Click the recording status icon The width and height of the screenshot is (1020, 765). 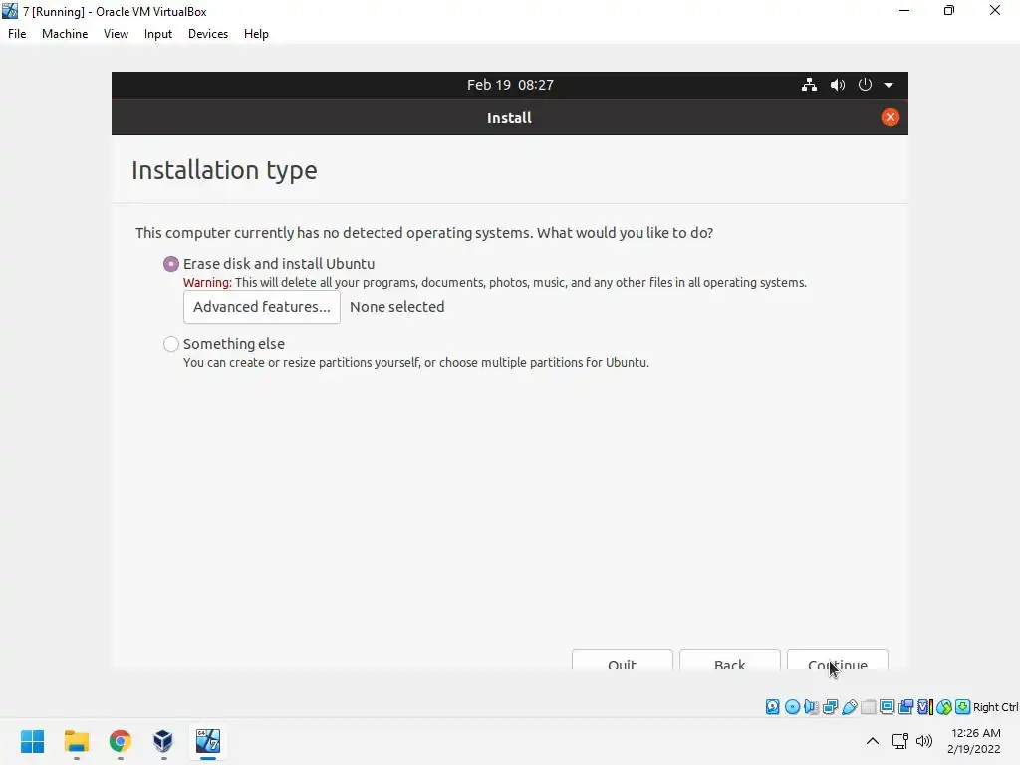pyautogui.click(x=905, y=707)
